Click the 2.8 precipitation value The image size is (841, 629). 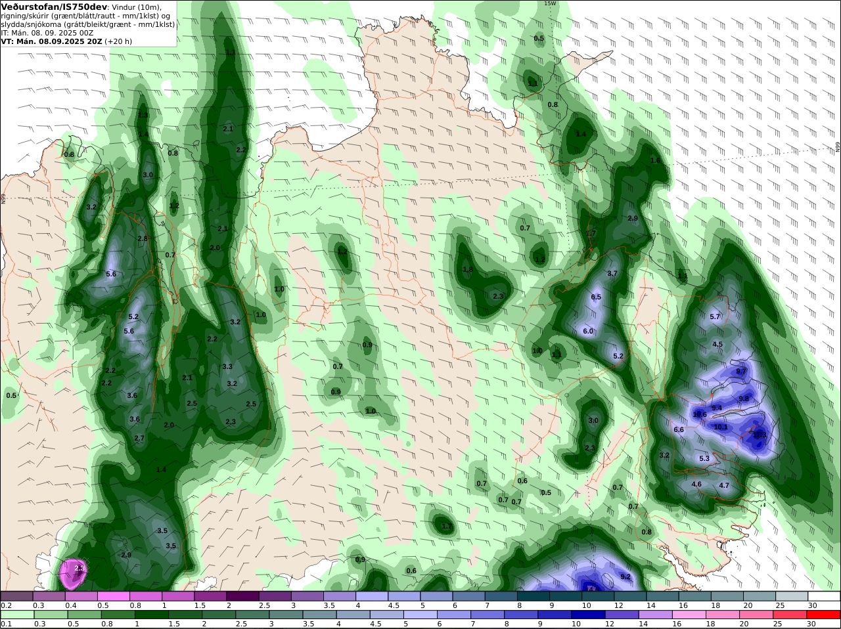tap(143, 238)
